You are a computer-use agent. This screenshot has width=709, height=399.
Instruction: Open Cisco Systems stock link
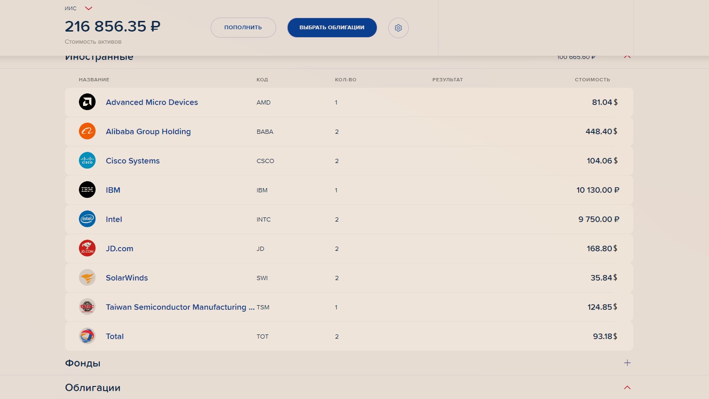point(133,161)
